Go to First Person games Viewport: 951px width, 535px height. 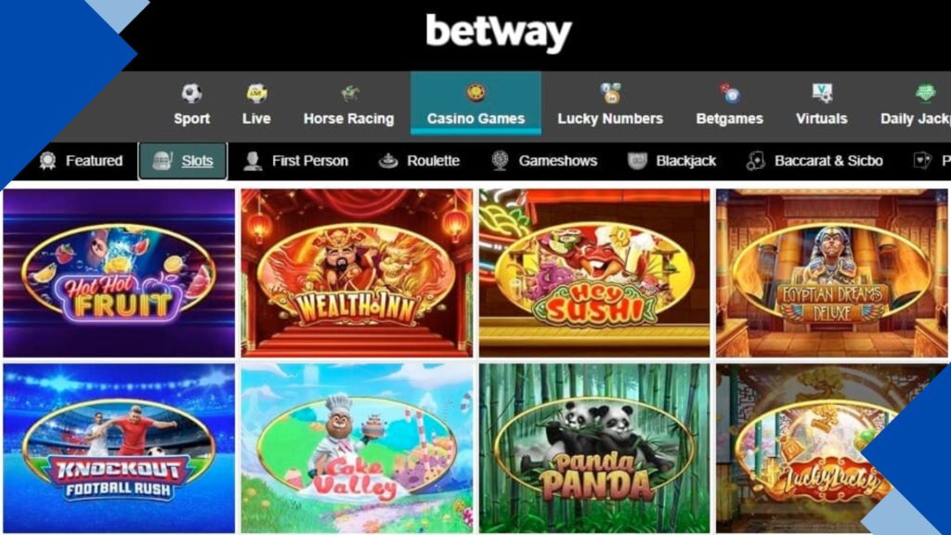(x=296, y=161)
